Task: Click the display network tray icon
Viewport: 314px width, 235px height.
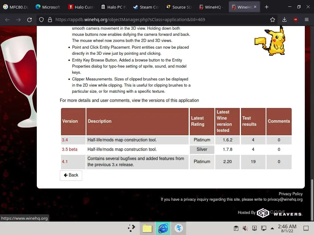Action: coord(263,228)
